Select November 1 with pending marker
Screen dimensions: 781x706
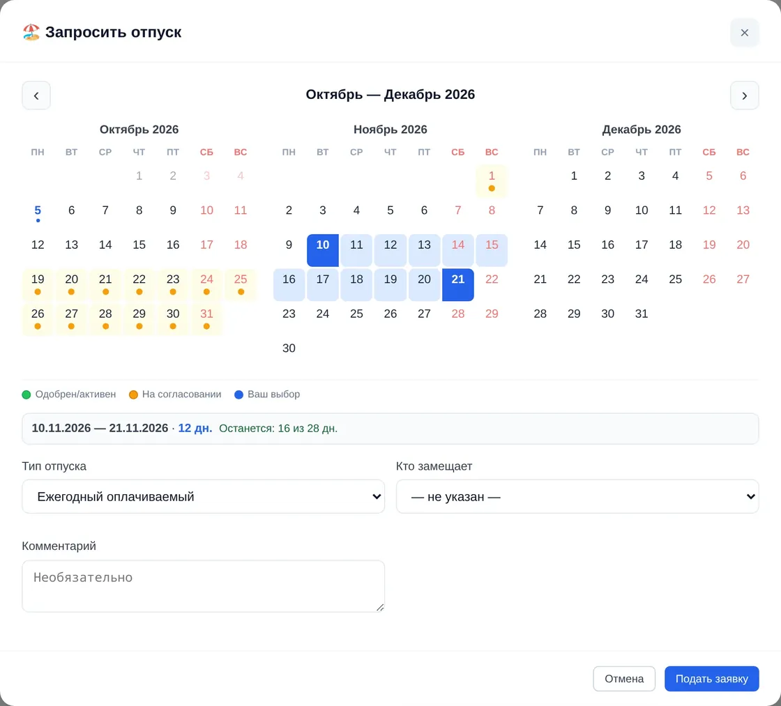click(x=492, y=181)
